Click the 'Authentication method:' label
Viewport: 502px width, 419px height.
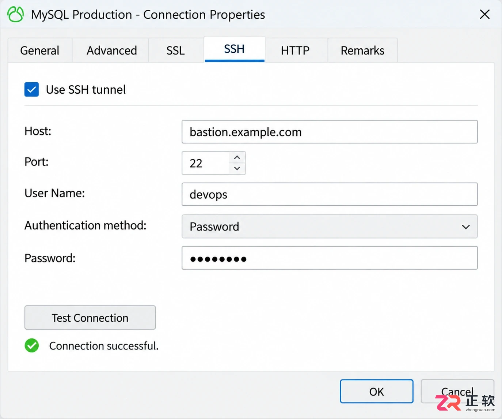[85, 225]
